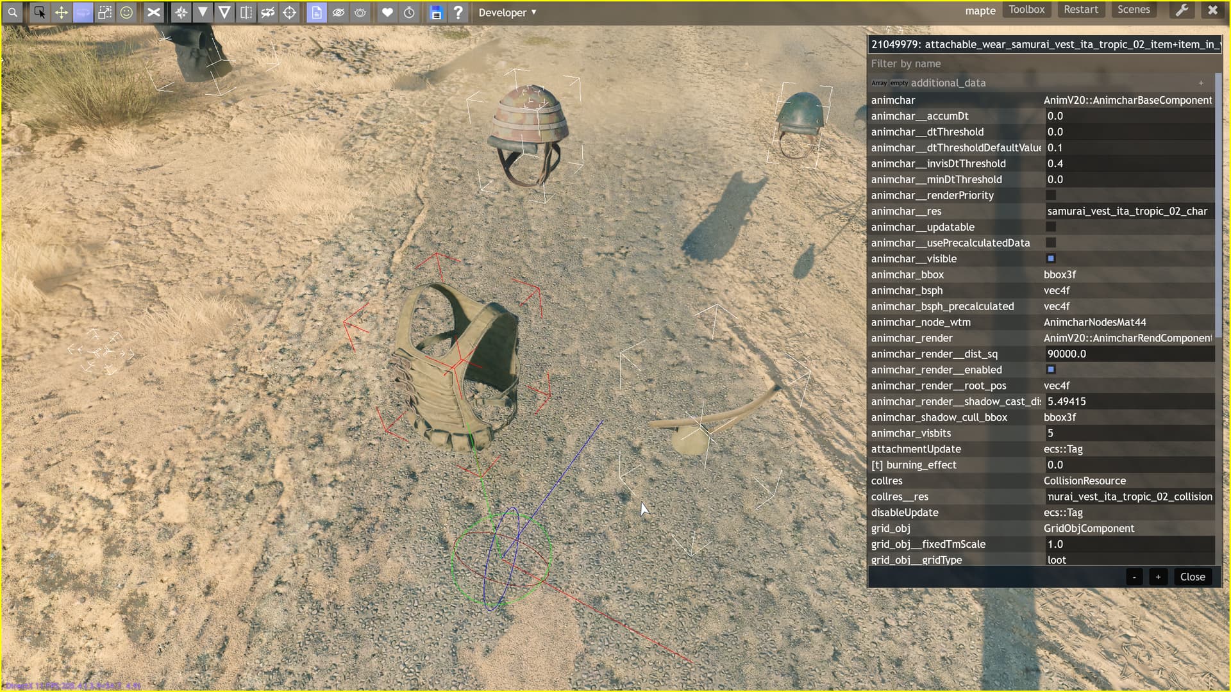Click the Restart button

click(1081, 10)
